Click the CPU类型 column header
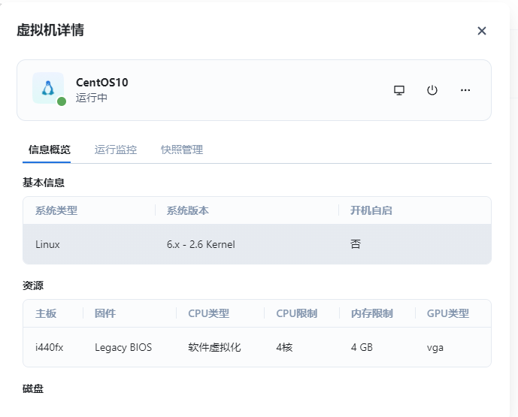The image size is (518, 417). coord(209,313)
